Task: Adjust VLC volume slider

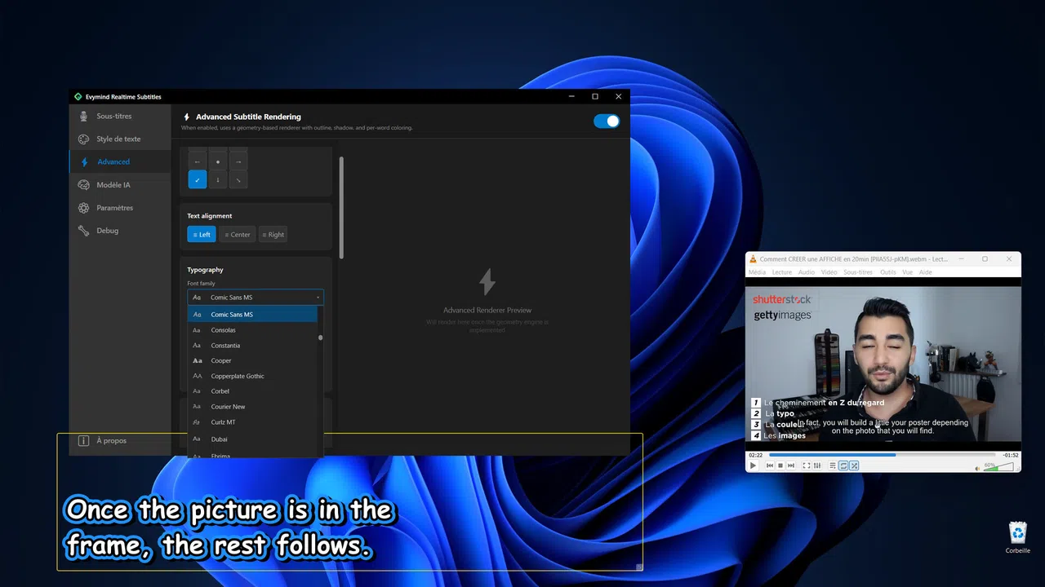Action: click(x=998, y=466)
